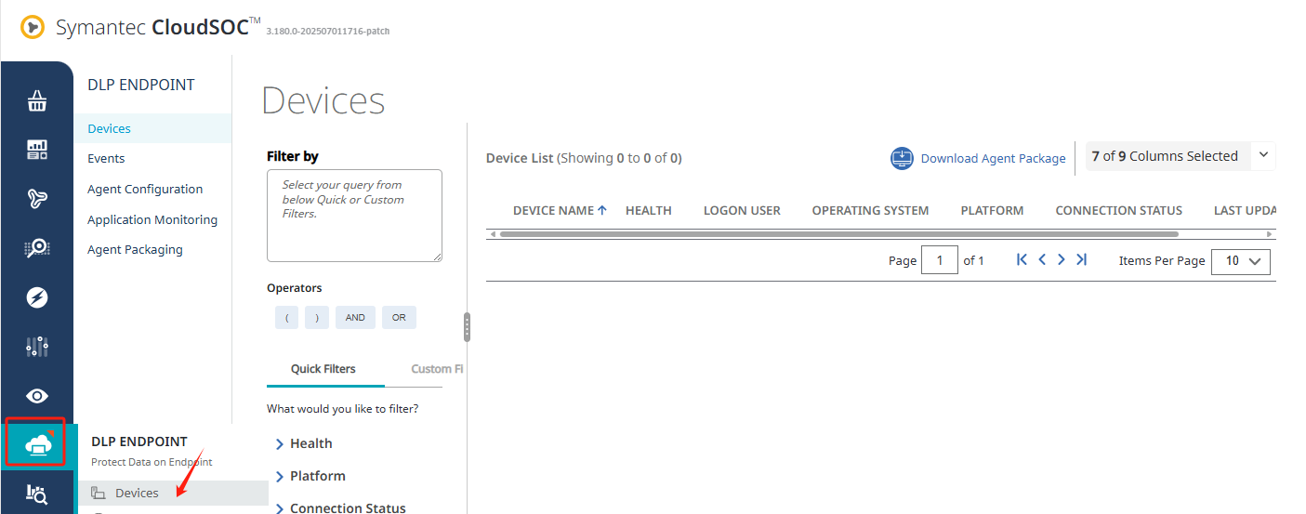The height and width of the screenshot is (514, 1306).
Task: Click the eye sidebar icon
Action: [x=37, y=396]
